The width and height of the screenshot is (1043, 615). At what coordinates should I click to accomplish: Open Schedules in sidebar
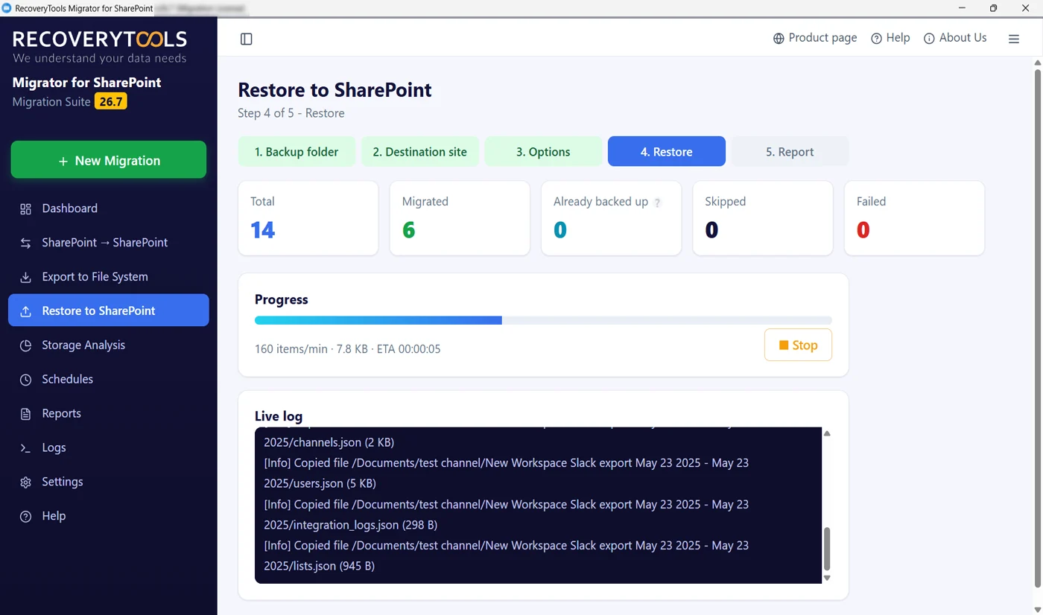(x=109, y=380)
